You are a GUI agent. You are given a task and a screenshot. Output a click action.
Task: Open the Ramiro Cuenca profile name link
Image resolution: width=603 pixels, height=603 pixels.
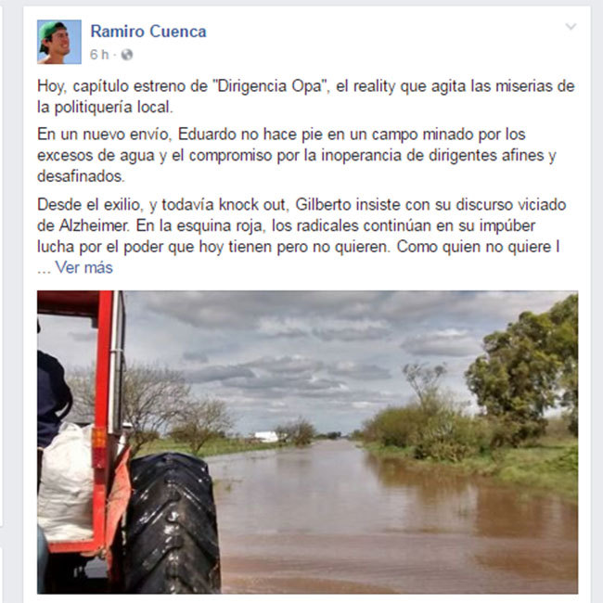click(148, 32)
